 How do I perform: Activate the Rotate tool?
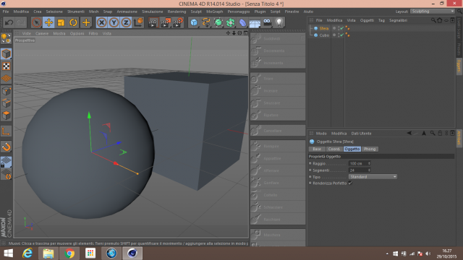coord(73,22)
